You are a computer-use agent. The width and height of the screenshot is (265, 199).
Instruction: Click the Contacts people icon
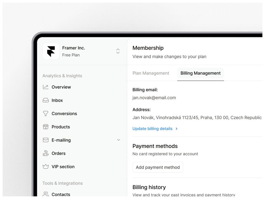tap(46, 194)
